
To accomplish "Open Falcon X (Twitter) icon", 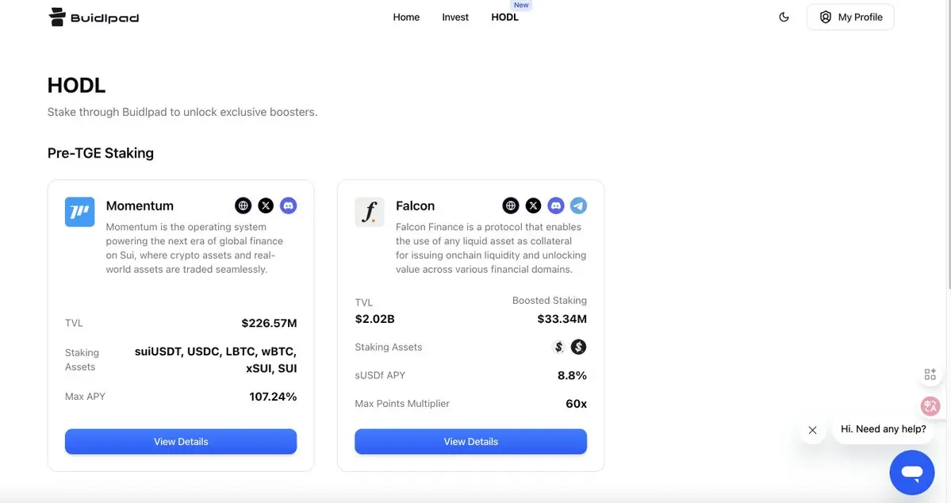I will (x=534, y=205).
